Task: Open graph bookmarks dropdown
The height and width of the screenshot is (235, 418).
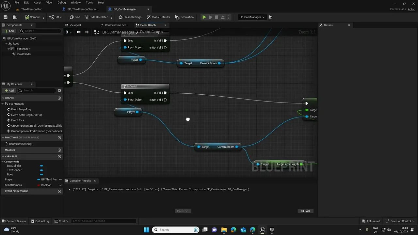Action: (x=69, y=32)
